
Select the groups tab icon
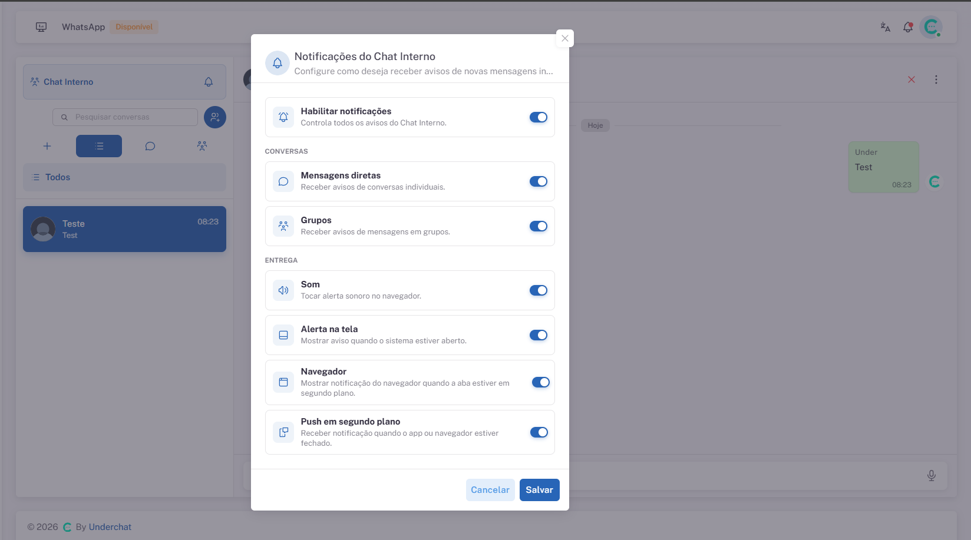(x=202, y=146)
